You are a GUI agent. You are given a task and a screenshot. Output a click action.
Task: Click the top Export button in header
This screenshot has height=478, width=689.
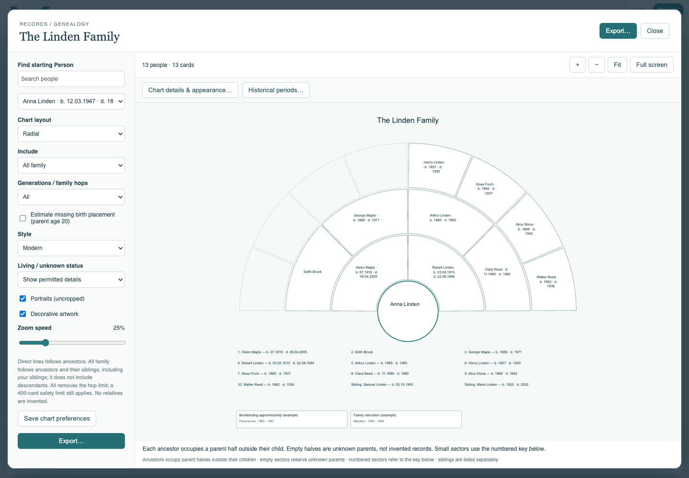click(618, 31)
